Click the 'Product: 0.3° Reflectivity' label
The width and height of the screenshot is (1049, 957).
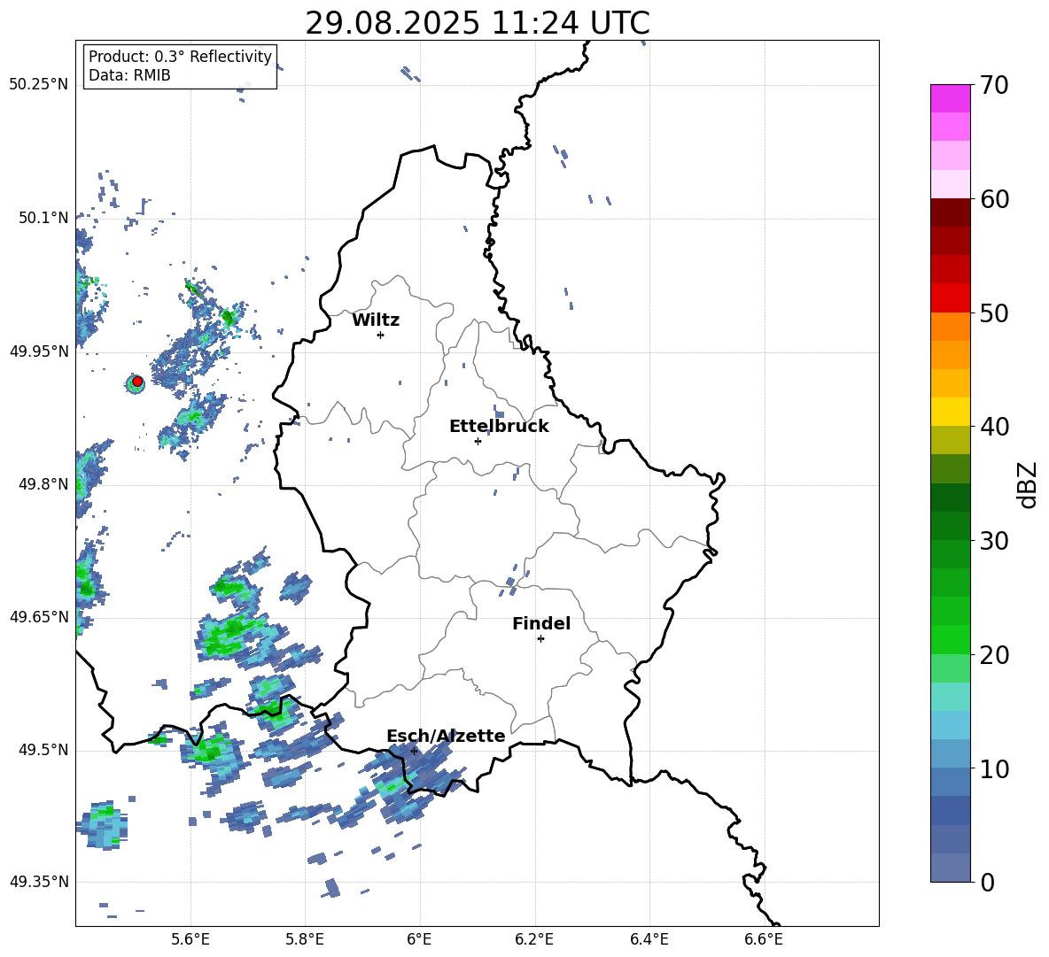tap(181, 57)
